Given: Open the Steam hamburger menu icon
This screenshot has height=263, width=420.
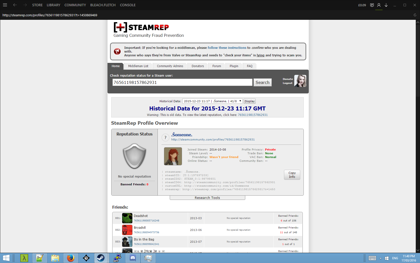Looking at the screenshot, I should click(x=5, y=5).
